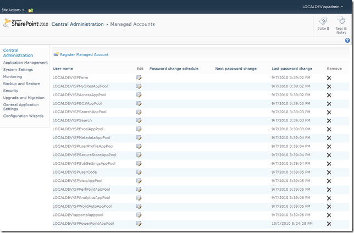Edit the LOCALDEV\SPMySitesAppPool account
The image size is (354, 233).
pyautogui.click(x=139, y=86)
